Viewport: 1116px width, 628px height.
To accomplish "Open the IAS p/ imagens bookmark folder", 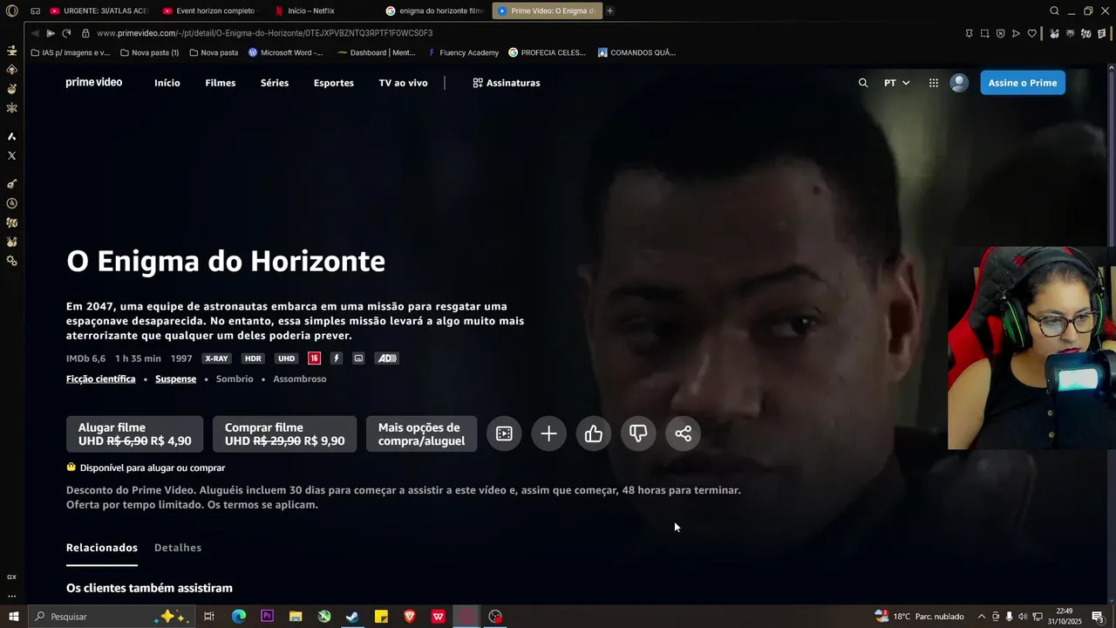I will (70, 52).
